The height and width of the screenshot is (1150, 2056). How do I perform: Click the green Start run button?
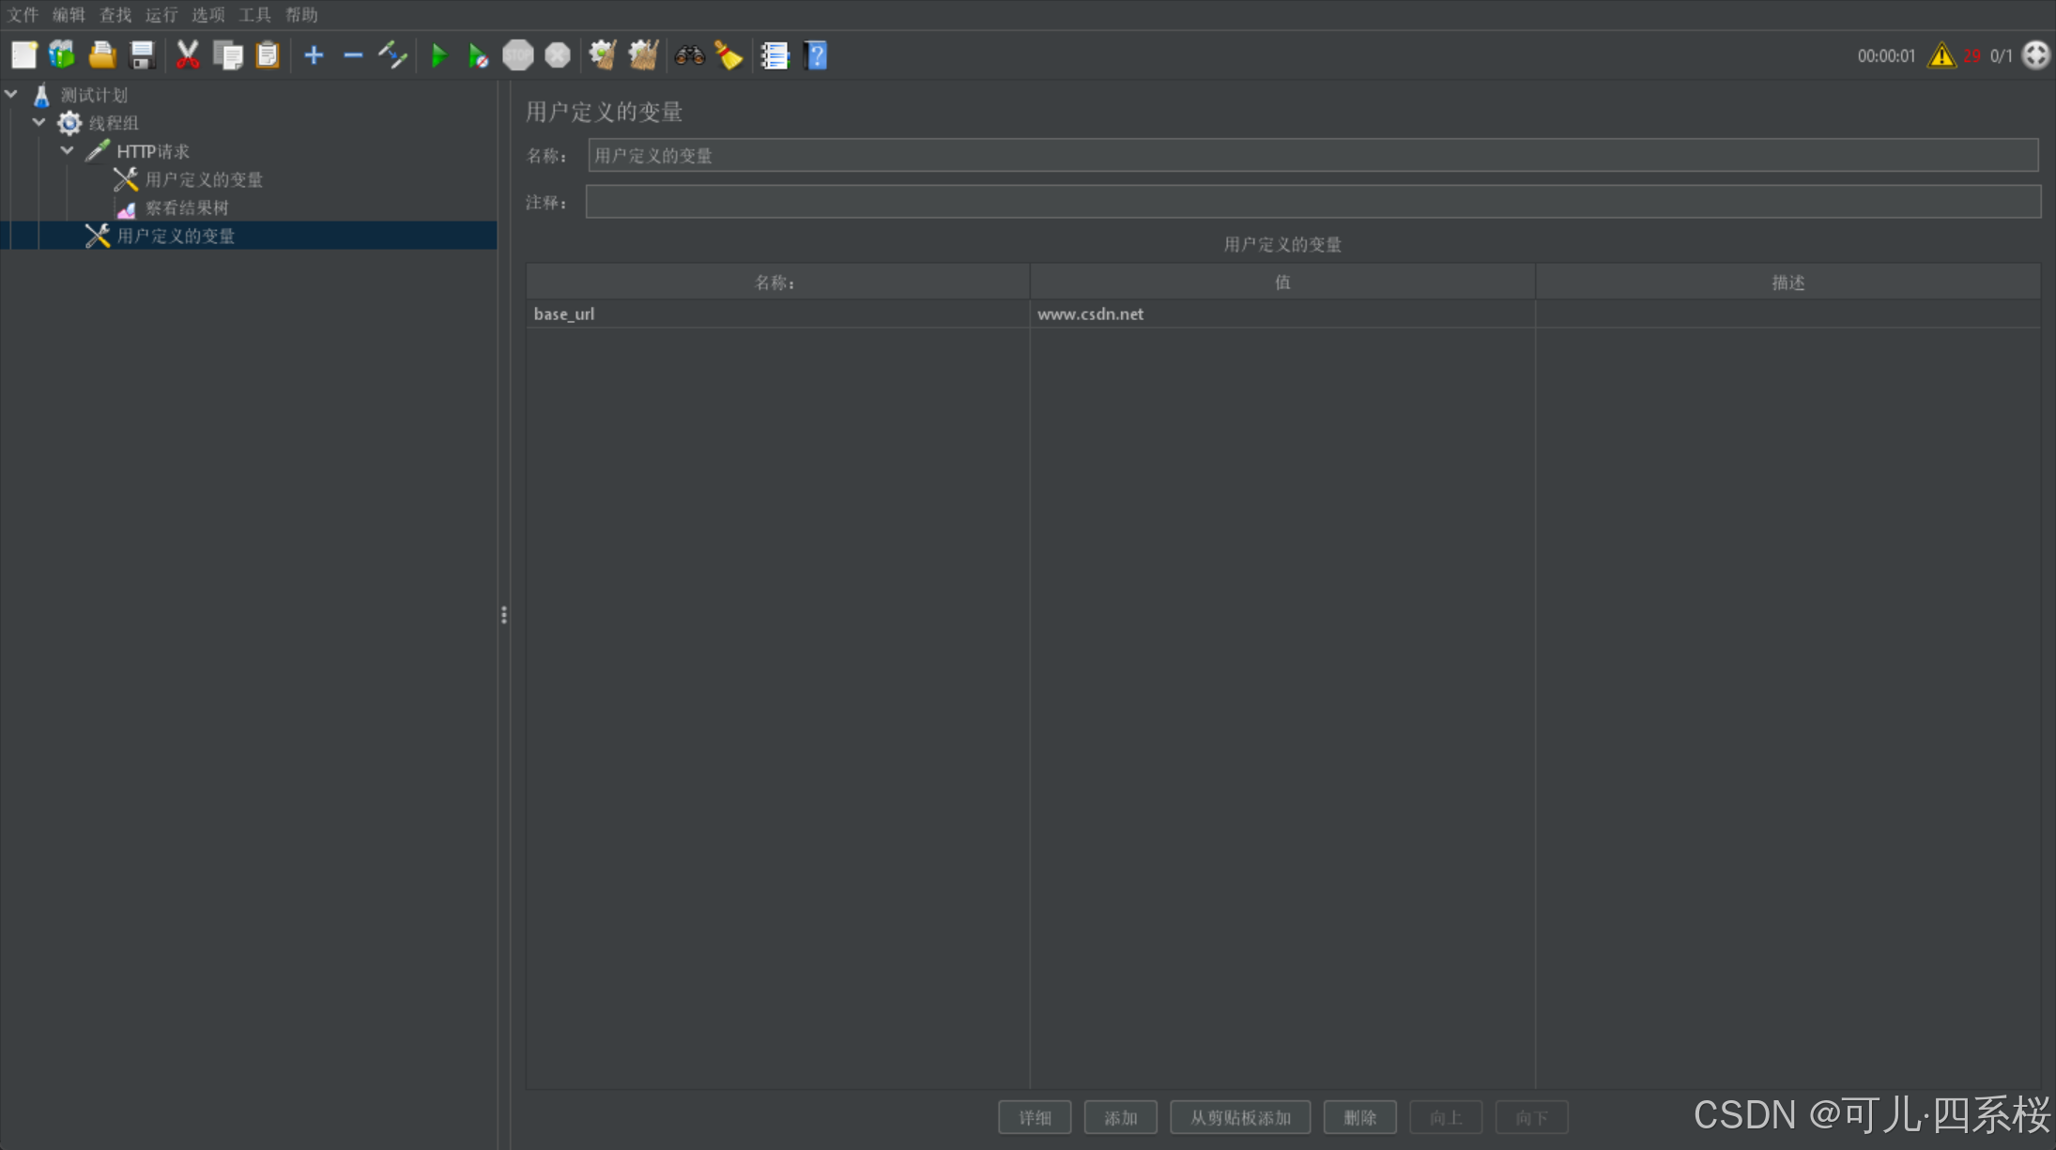[x=438, y=56]
